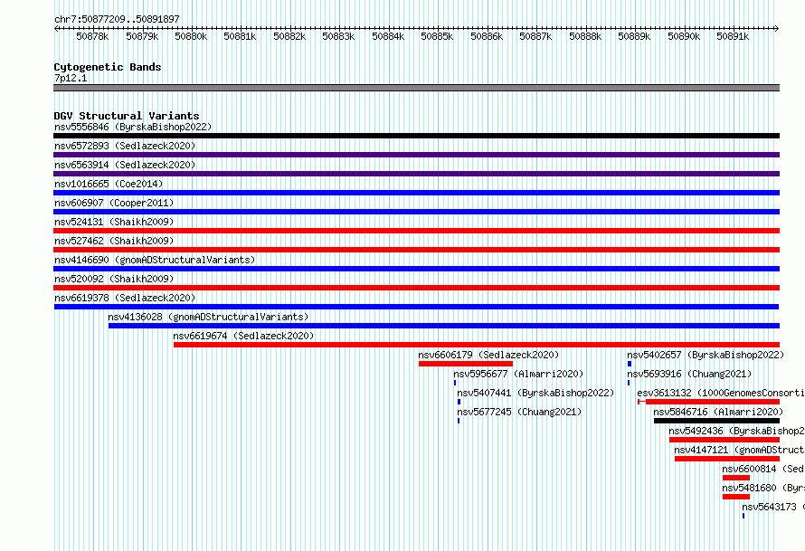
Task: Click the nsv6600814 short red bar
Action: pos(736,478)
